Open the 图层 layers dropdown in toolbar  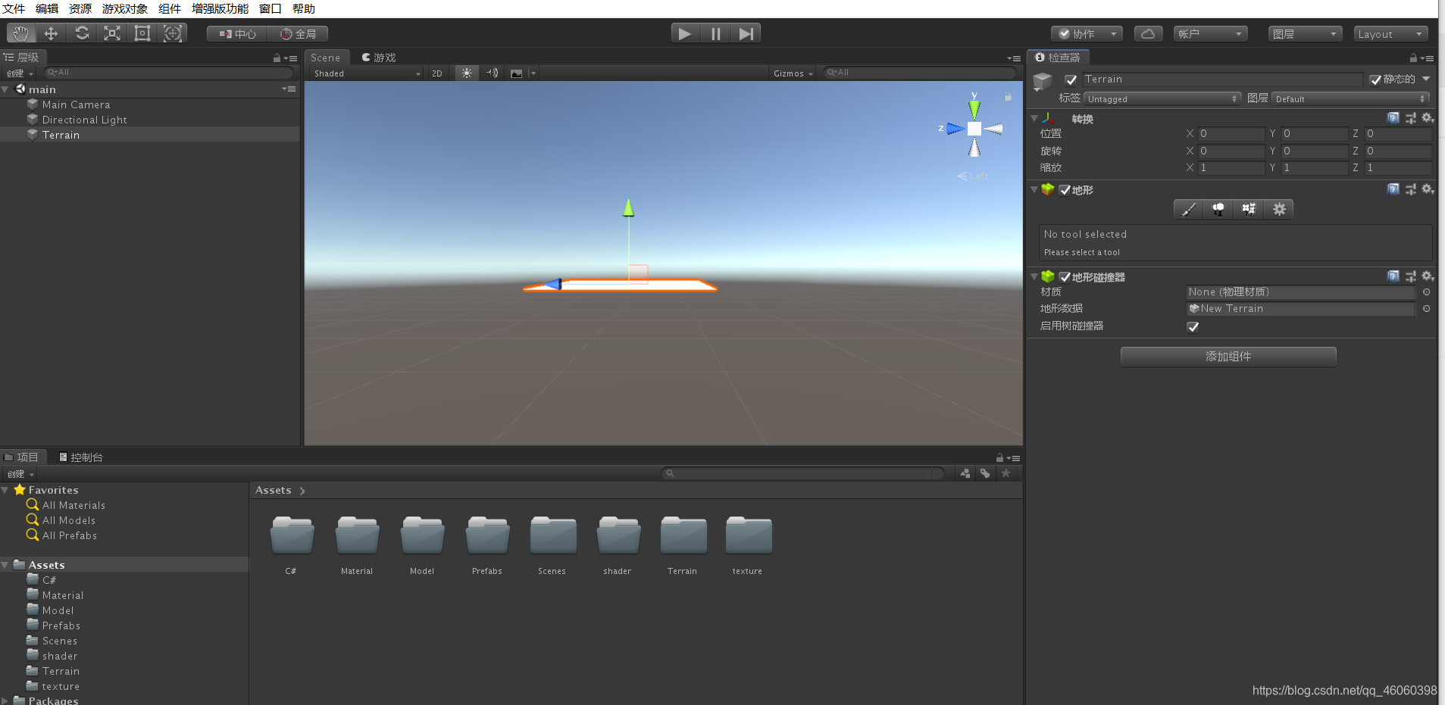[x=1305, y=34]
